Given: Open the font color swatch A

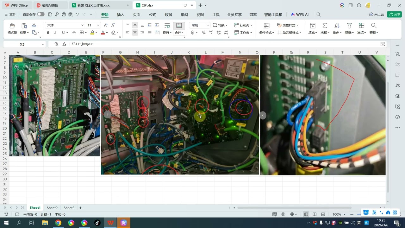Looking at the screenshot, I should coord(103,33).
